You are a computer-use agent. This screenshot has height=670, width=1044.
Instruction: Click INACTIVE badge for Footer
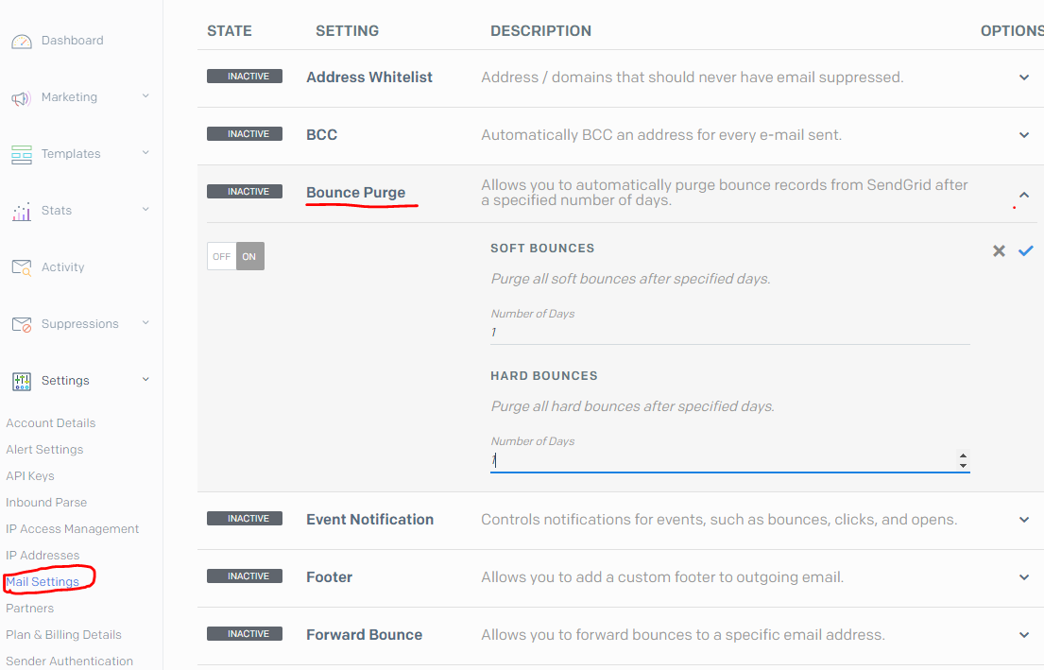point(245,576)
